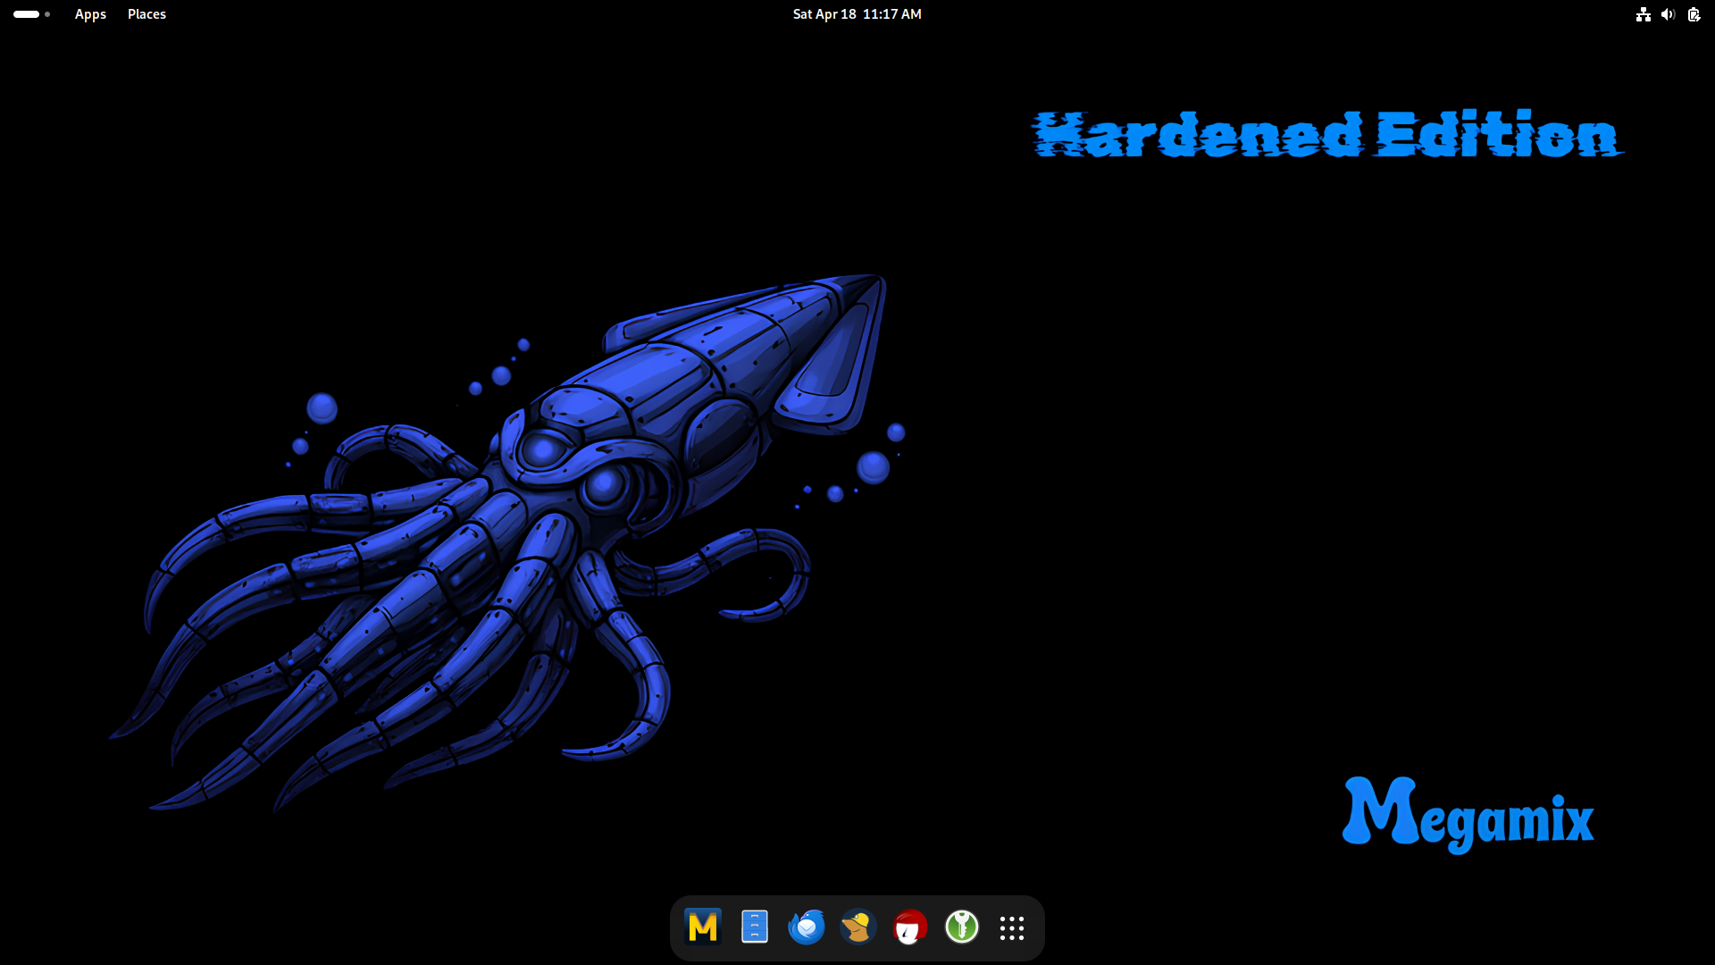Launch Thunderbird mail from the dock
The image size is (1715, 965).
(x=807, y=927)
